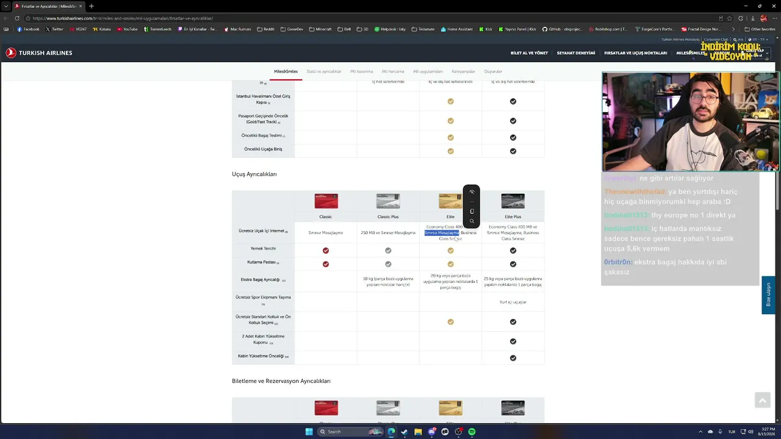The width and height of the screenshot is (781, 439).
Task: Open FIRSATLAR VE UÇUŞ NOKTALARI menu
Action: (x=636, y=53)
